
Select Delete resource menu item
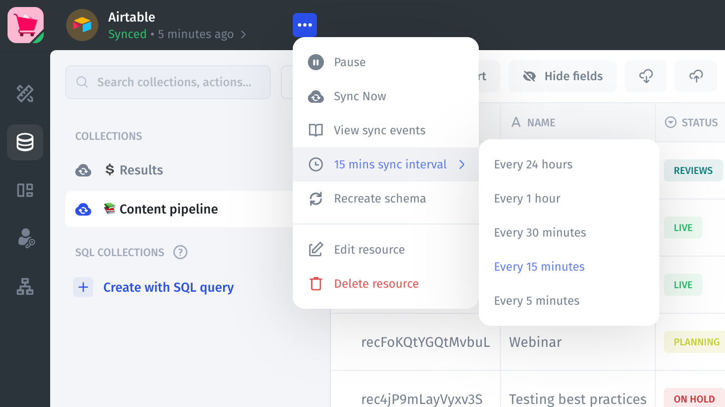click(x=386, y=284)
